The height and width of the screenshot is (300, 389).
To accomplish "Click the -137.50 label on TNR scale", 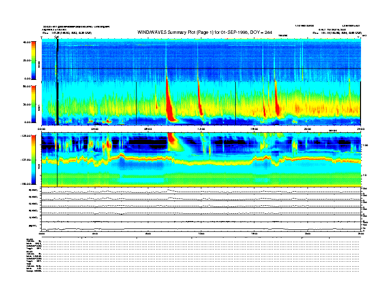I will 26,160.
